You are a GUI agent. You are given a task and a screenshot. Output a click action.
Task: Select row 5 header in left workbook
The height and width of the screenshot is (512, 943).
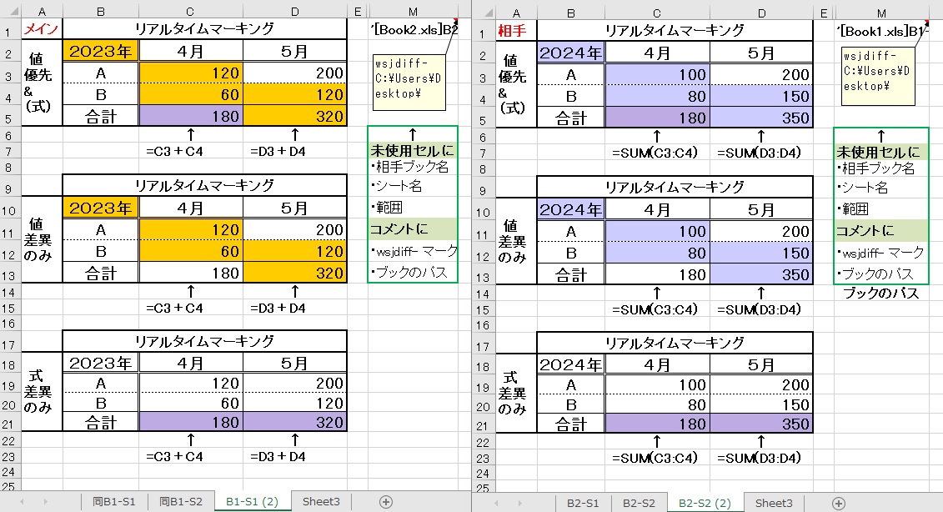pyautogui.click(x=9, y=117)
